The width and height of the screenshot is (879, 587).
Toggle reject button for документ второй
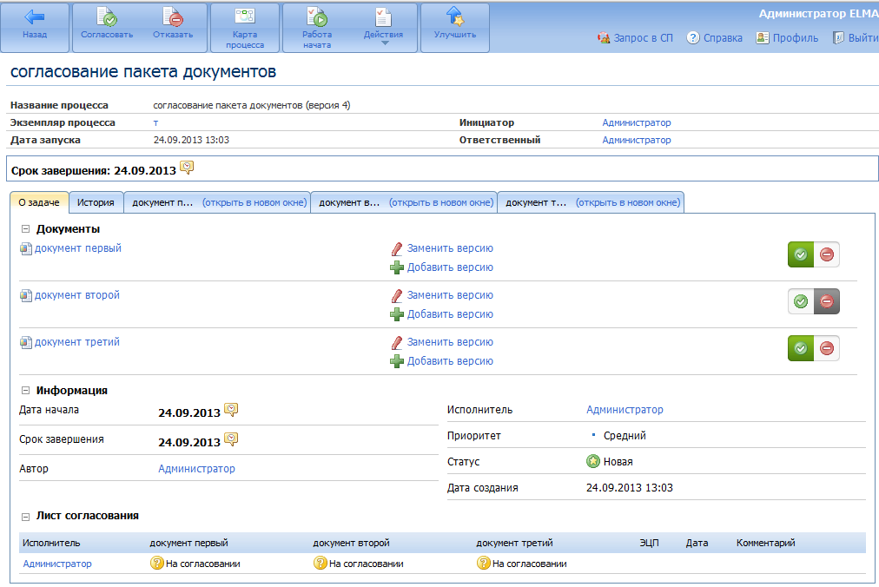pyautogui.click(x=827, y=301)
